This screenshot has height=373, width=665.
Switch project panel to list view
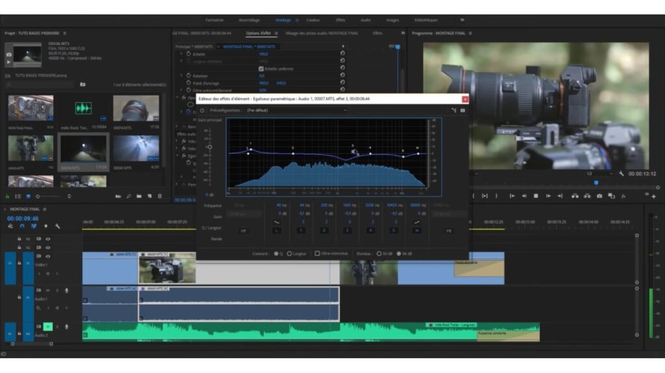[x=18, y=197]
